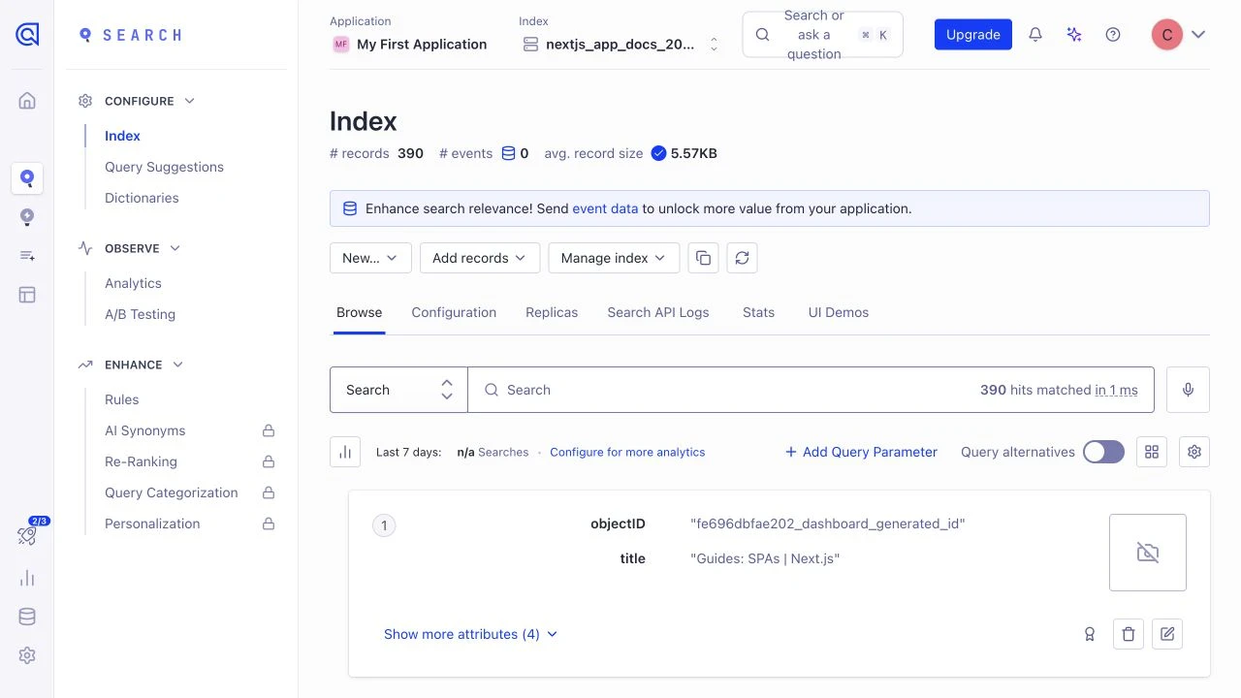Go to the Home icon in sidebar
Screen dimensions: 1241x698
pyautogui.click(x=27, y=101)
